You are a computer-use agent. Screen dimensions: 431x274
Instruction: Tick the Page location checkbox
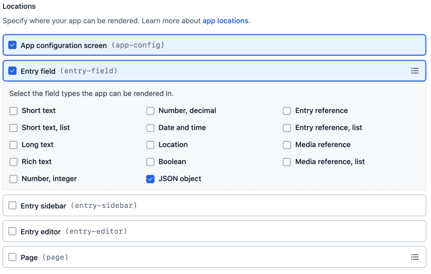[x=12, y=257]
